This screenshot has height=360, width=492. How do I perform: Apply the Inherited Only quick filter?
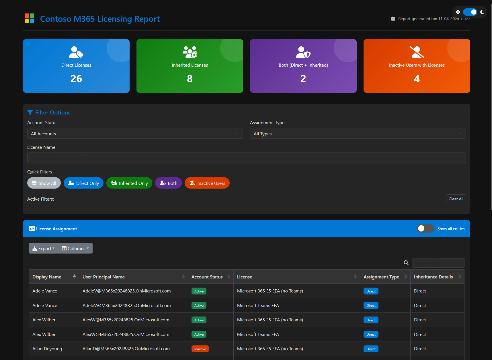click(x=129, y=183)
